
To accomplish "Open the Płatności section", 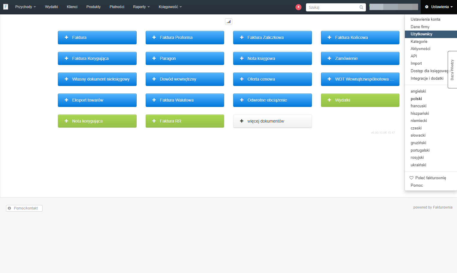I will point(117,7).
